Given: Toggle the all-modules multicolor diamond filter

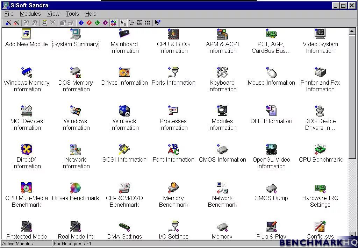Looking at the screenshot, I should [114, 23].
